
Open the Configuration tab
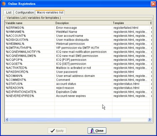click(25, 13)
